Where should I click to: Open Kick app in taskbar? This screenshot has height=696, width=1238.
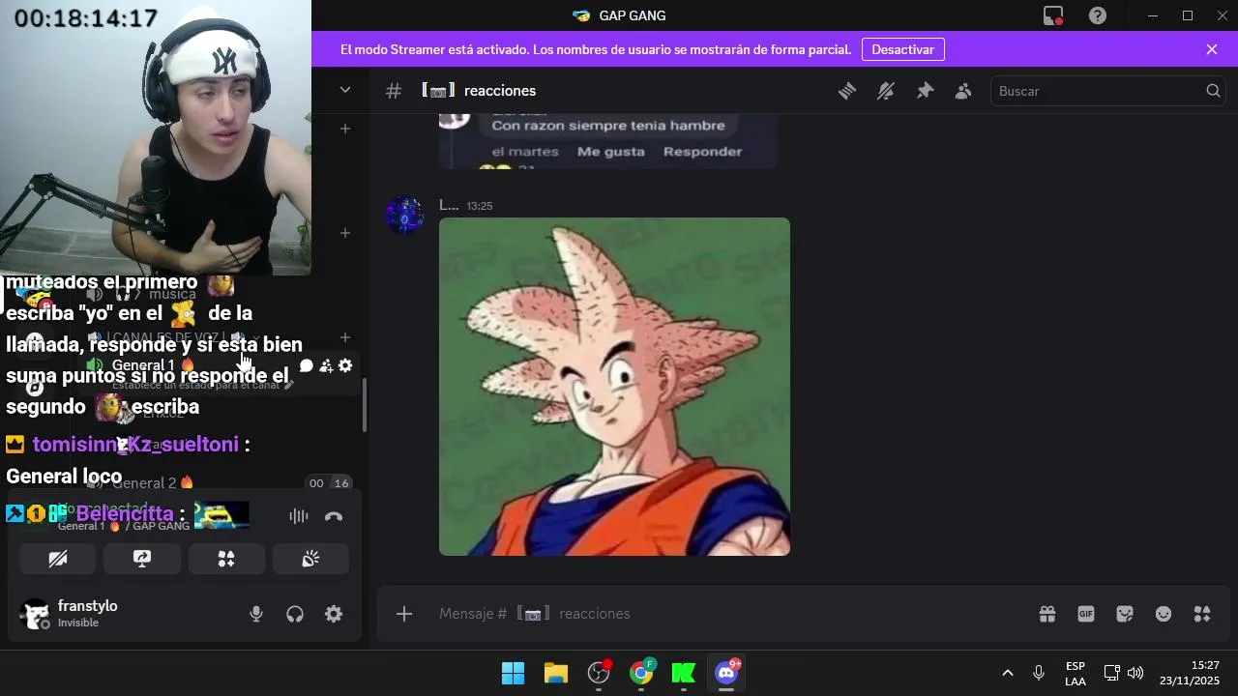[684, 673]
